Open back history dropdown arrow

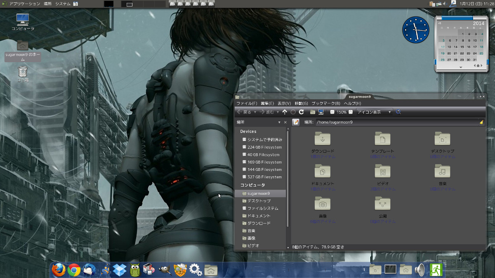coord(255,112)
